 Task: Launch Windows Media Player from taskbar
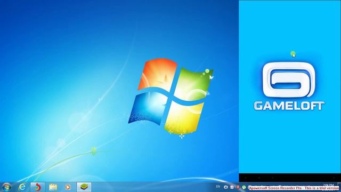(x=68, y=187)
